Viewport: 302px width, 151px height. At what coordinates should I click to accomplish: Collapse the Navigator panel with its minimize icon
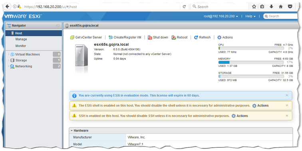(58, 25)
